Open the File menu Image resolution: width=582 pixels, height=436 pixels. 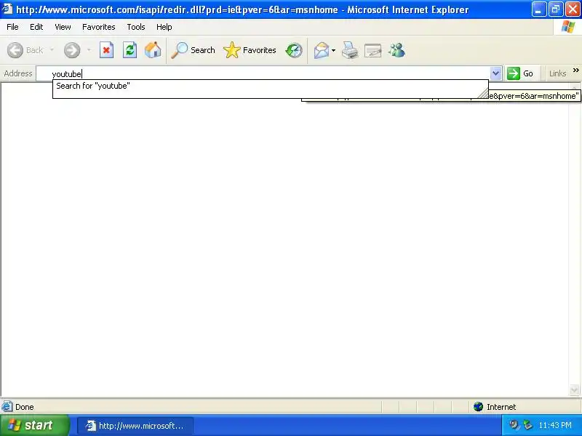12,27
